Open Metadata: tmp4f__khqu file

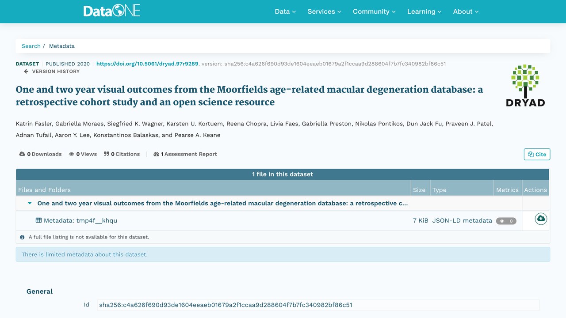click(x=80, y=220)
